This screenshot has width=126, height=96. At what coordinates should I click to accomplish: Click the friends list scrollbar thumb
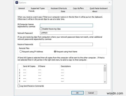[105, 69]
